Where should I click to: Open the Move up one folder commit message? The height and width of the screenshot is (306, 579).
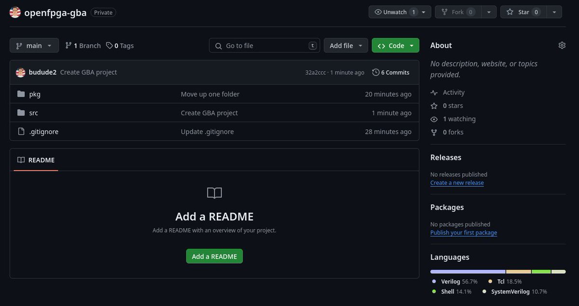pos(210,94)
